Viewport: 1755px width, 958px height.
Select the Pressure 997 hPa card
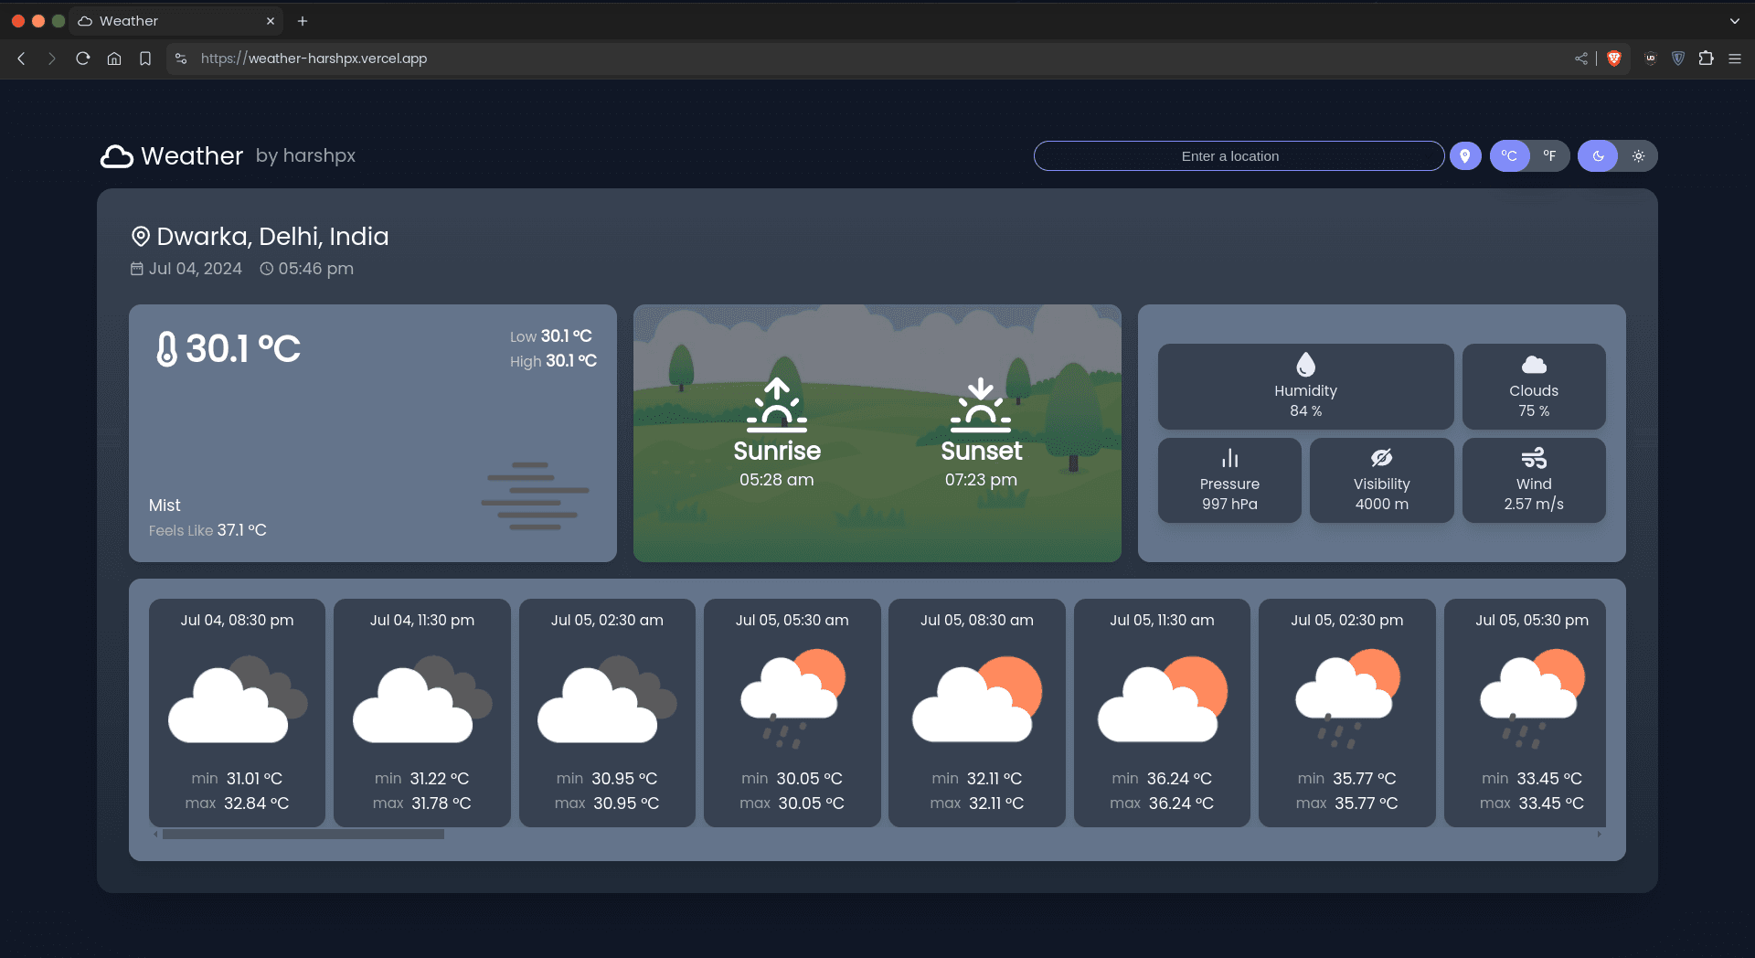(1229, 481)
